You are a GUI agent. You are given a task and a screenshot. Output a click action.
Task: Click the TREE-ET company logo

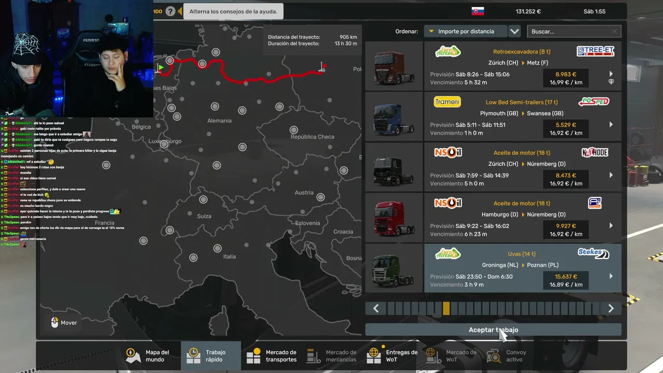pos(595,51)
